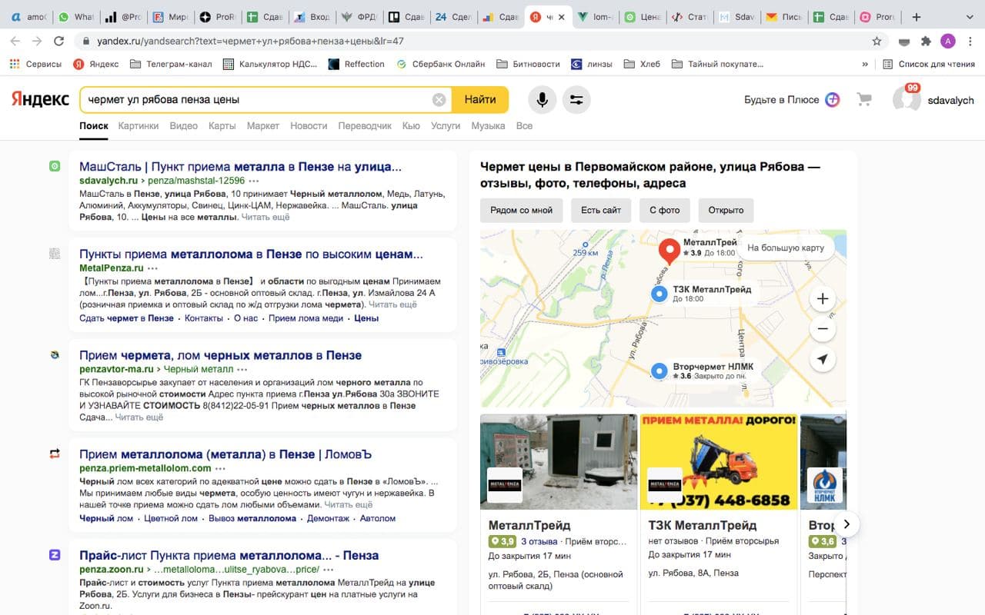This screenshot has width=985, height=615.
Task: Switch to Маркет search tab
Action: (x=263, y=125)
